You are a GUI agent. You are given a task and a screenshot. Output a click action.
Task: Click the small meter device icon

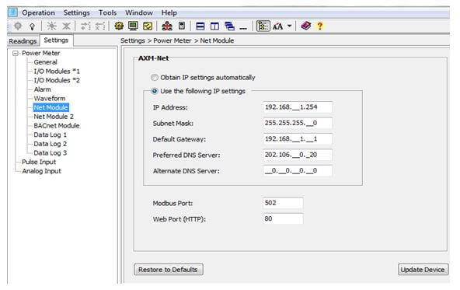182,26
